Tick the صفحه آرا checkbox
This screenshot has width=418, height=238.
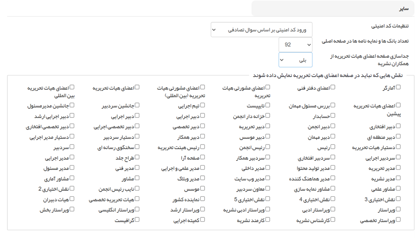pyautogui.click(x=203, y=157)
